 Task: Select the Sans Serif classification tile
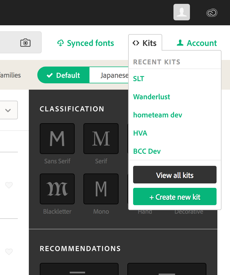57,139
